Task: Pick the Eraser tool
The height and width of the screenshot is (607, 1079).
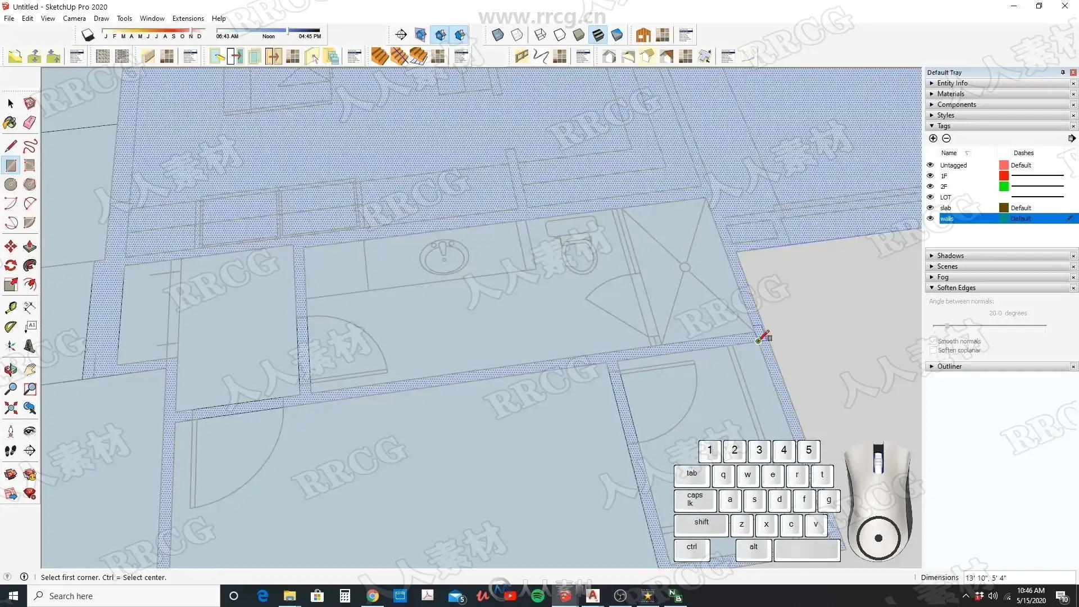Action: coord(30,123)
